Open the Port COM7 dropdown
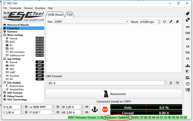The image size is (193, 121). coord(91,21)
